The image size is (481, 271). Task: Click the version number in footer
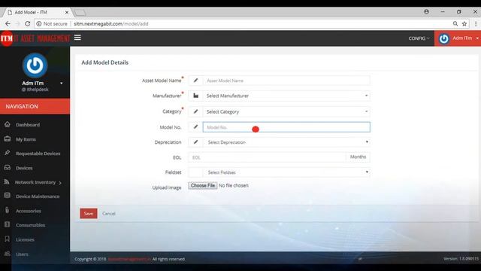pyautogui.click(x=461, y=259)
